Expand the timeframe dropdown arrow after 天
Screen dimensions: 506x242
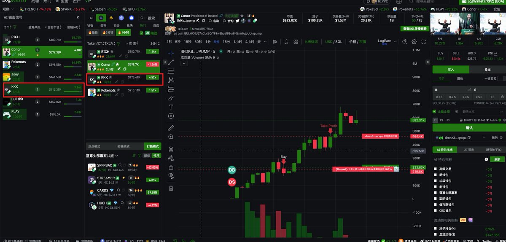point(265,42)
